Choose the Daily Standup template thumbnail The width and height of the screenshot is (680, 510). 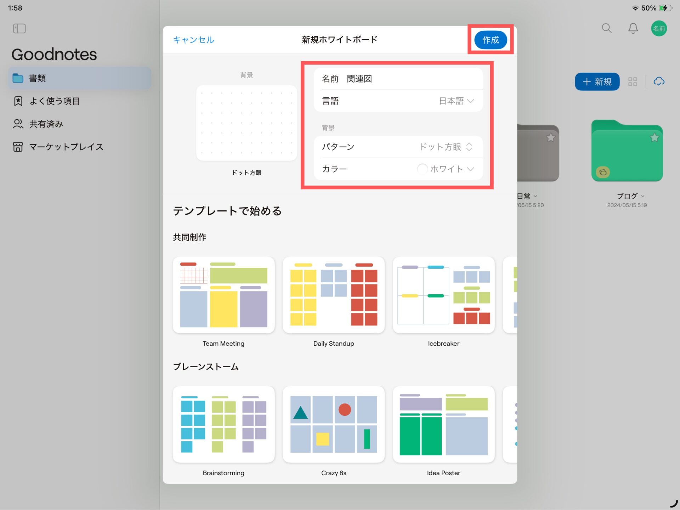coord(333,295)
